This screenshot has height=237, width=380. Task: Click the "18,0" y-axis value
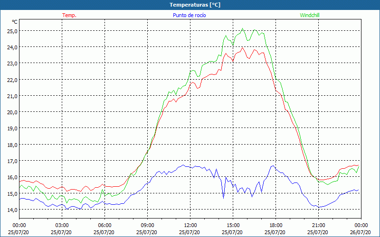(12, 145)
